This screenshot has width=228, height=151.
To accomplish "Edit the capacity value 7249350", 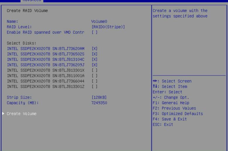I will click(x=99, y=103).
